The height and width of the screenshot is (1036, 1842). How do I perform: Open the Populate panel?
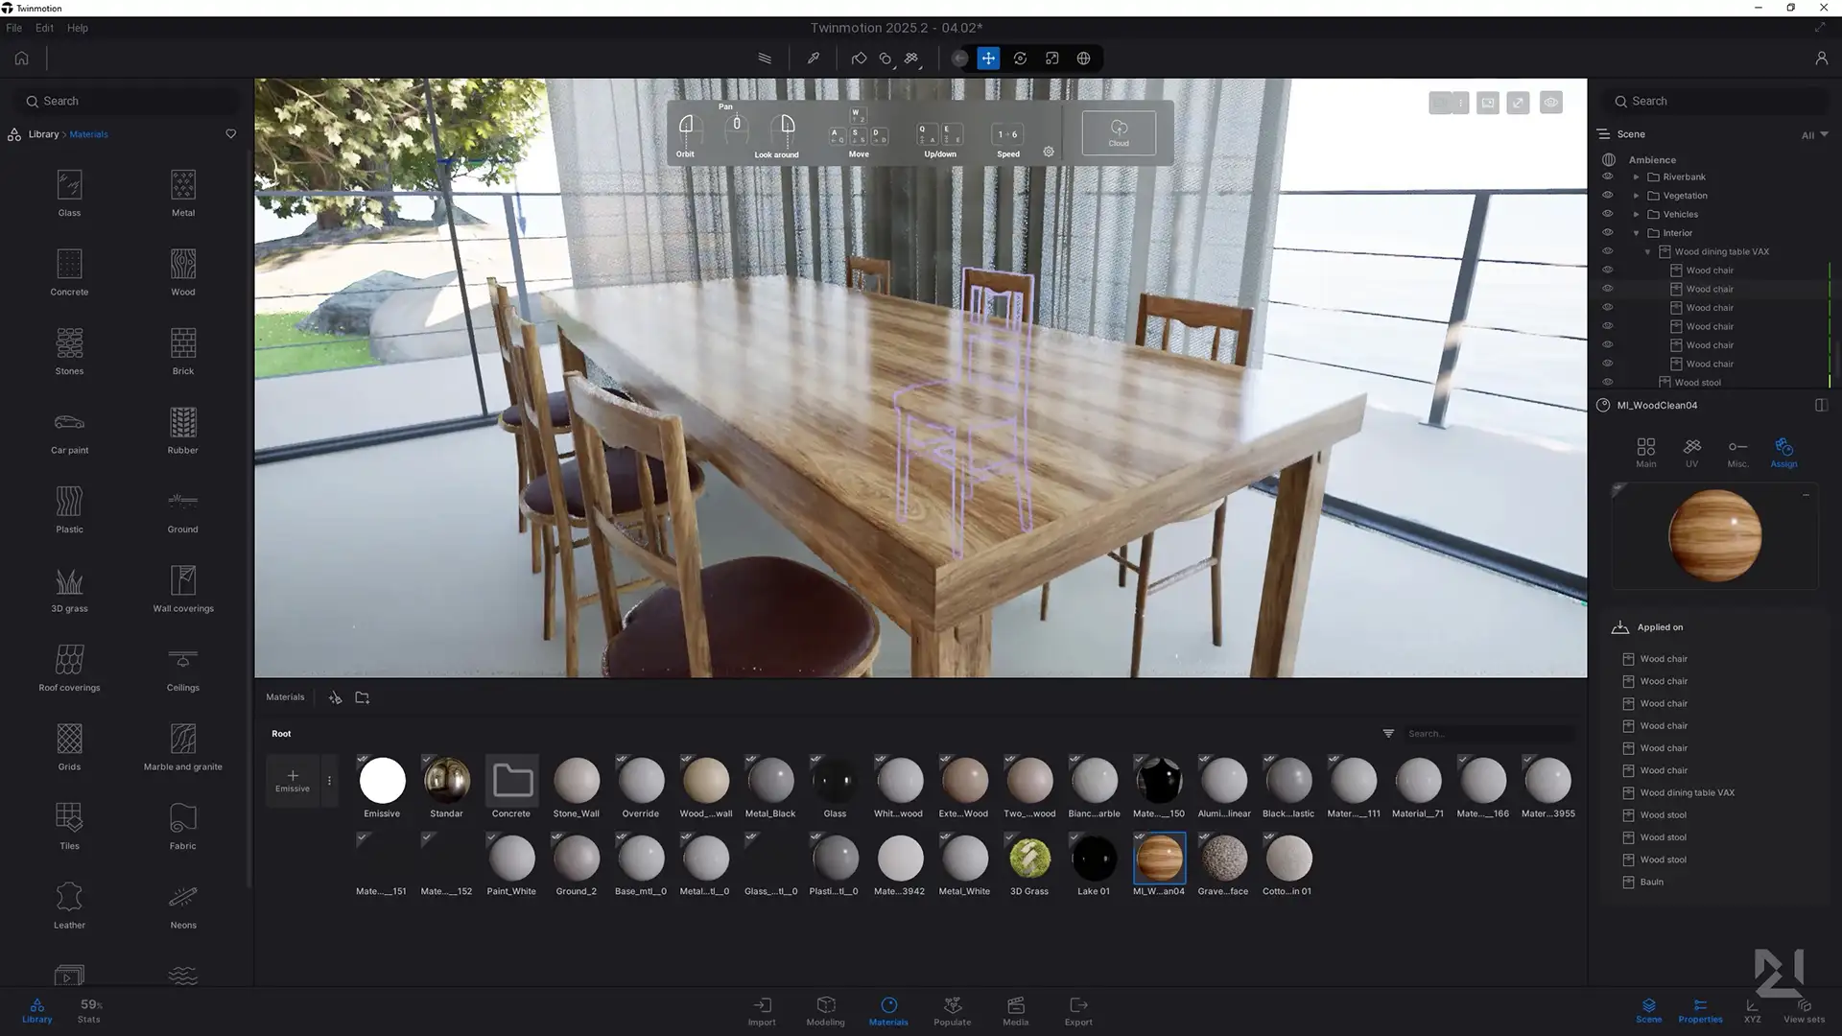(x=952, y=1010)
